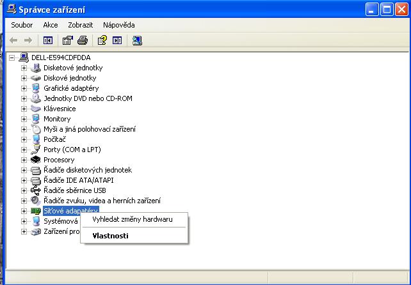Open the Nápověda menu
The image size is (411, 285).
coord(118,25)
